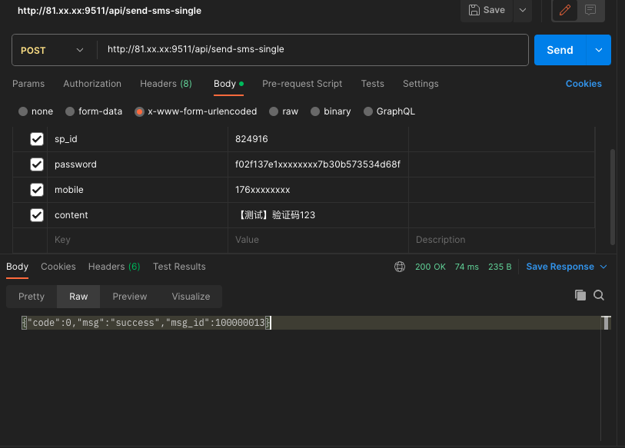Uncheck the mobile parameter checkbox
Image resolution: width=625 pixels, height=448 pixels.
click(x=36, y=190)
